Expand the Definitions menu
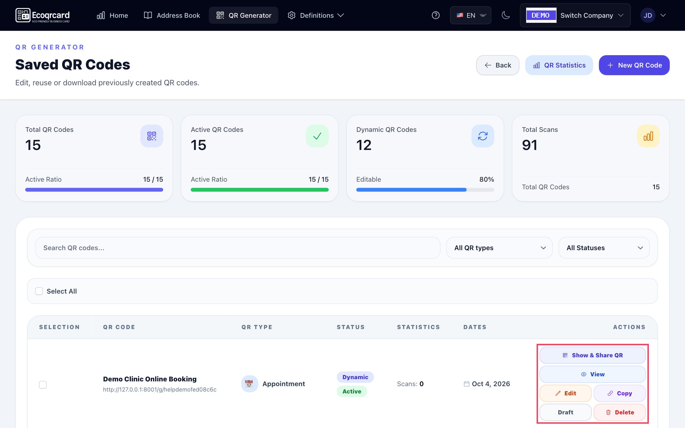Screen dimensions: 685x428 tap(316, 15)
